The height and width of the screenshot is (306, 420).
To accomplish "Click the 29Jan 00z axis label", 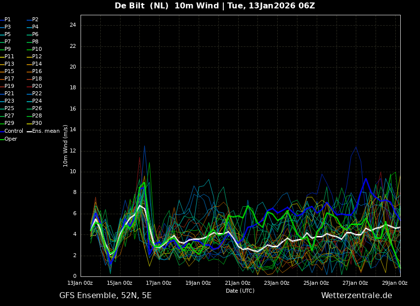I will [x=395, y=283].
